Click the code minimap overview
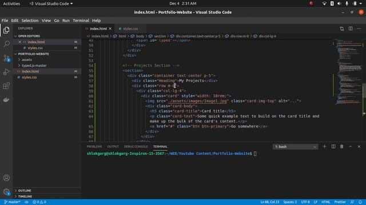 349,72
